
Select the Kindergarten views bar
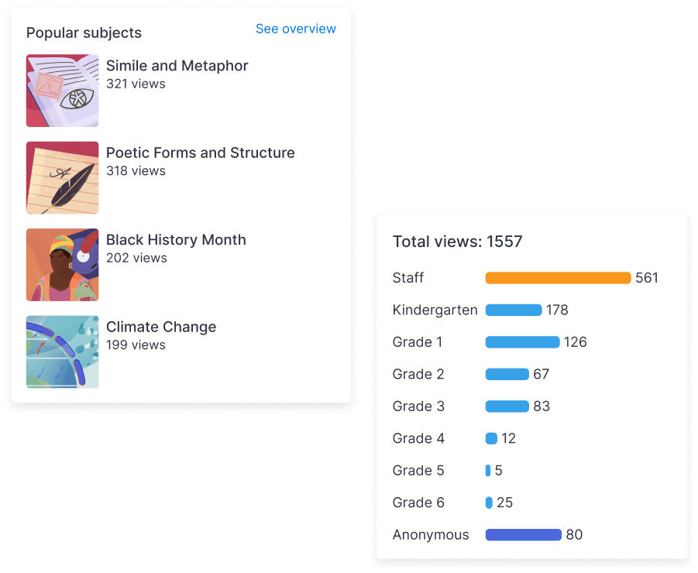(x=513, y=310)
